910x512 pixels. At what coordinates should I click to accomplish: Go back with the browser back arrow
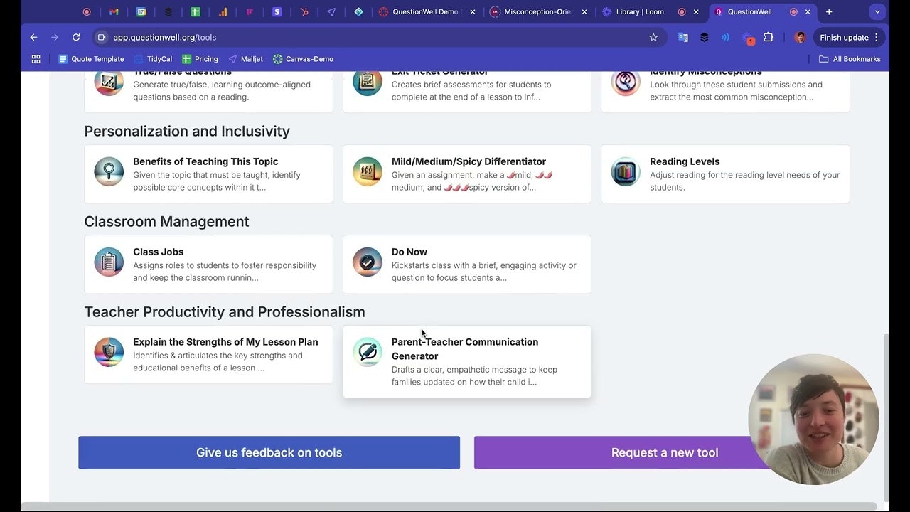tap(33, 37)
